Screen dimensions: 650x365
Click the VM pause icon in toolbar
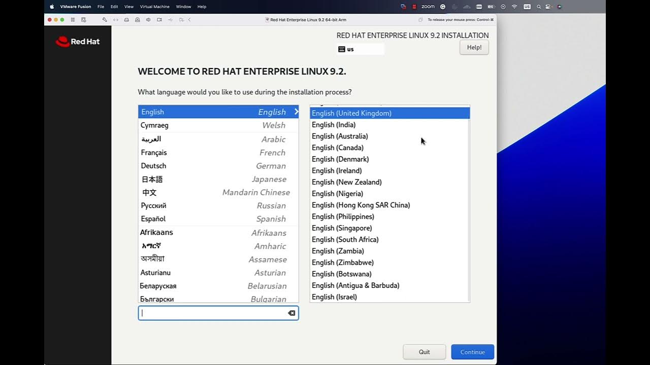(73, 20)
